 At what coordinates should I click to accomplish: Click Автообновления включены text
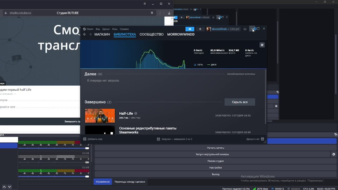[x=241, y=74]
